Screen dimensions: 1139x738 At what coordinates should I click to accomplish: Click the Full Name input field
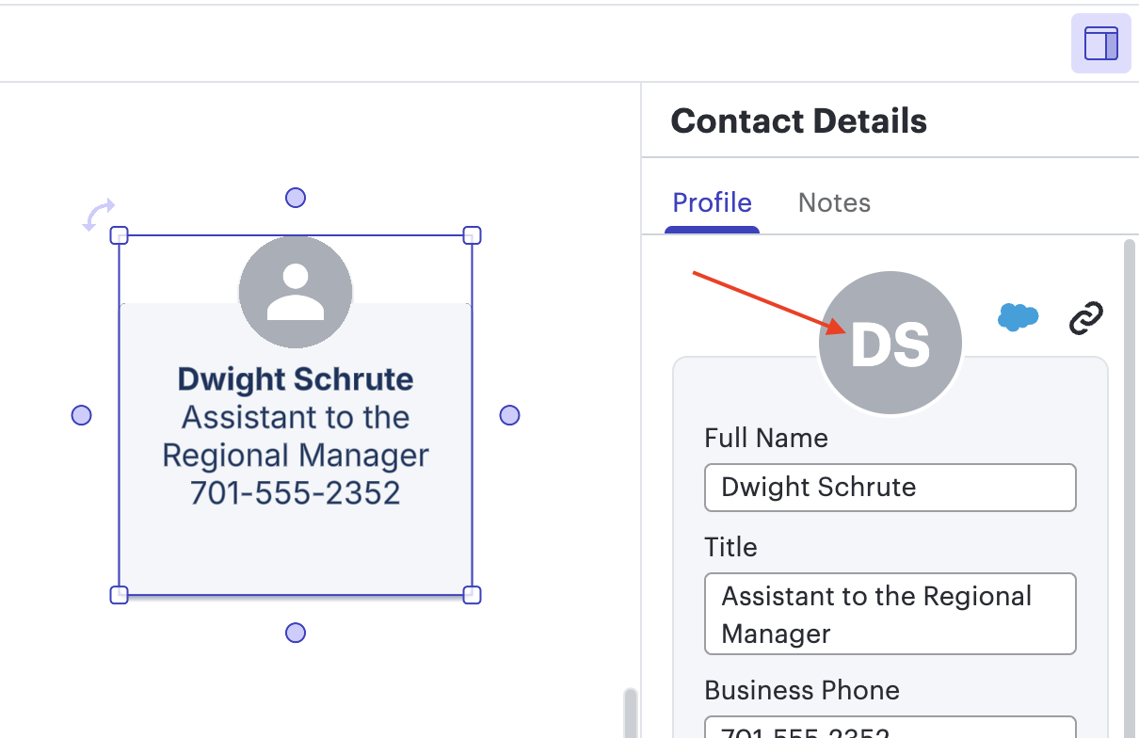(890, 488)
